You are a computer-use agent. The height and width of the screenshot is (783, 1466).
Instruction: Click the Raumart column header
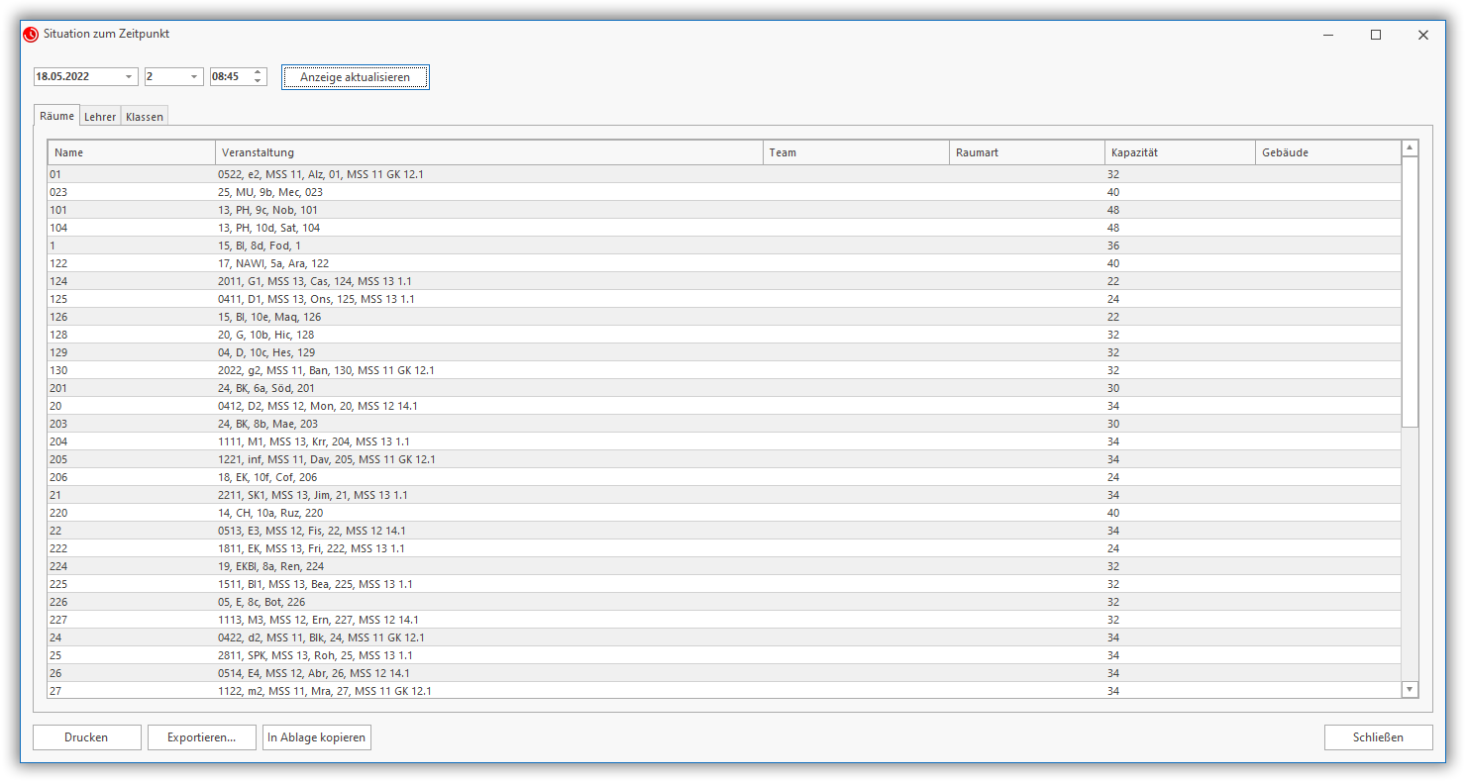pyautogui.click(x=1026, y=152)
